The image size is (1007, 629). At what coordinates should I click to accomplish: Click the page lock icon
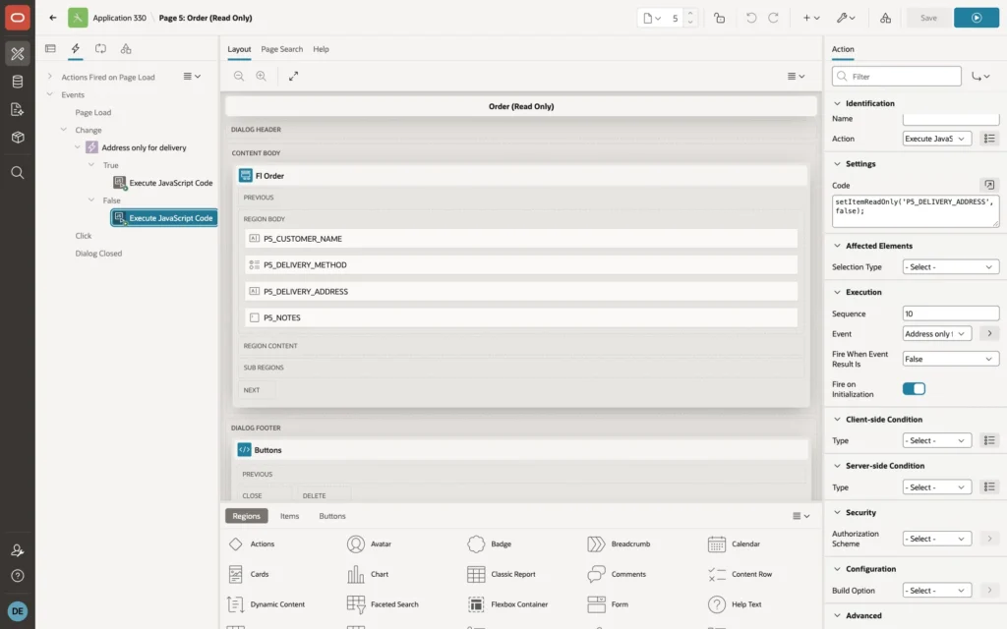(719, 18)
